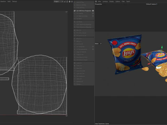This screenshot has width=167, height=125.
Task: Open the Textures menu in UV editor
Action: 15,1
